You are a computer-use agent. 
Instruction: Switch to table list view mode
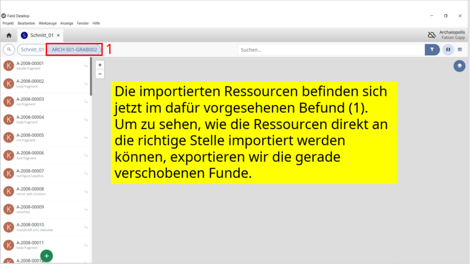[460, 50]
